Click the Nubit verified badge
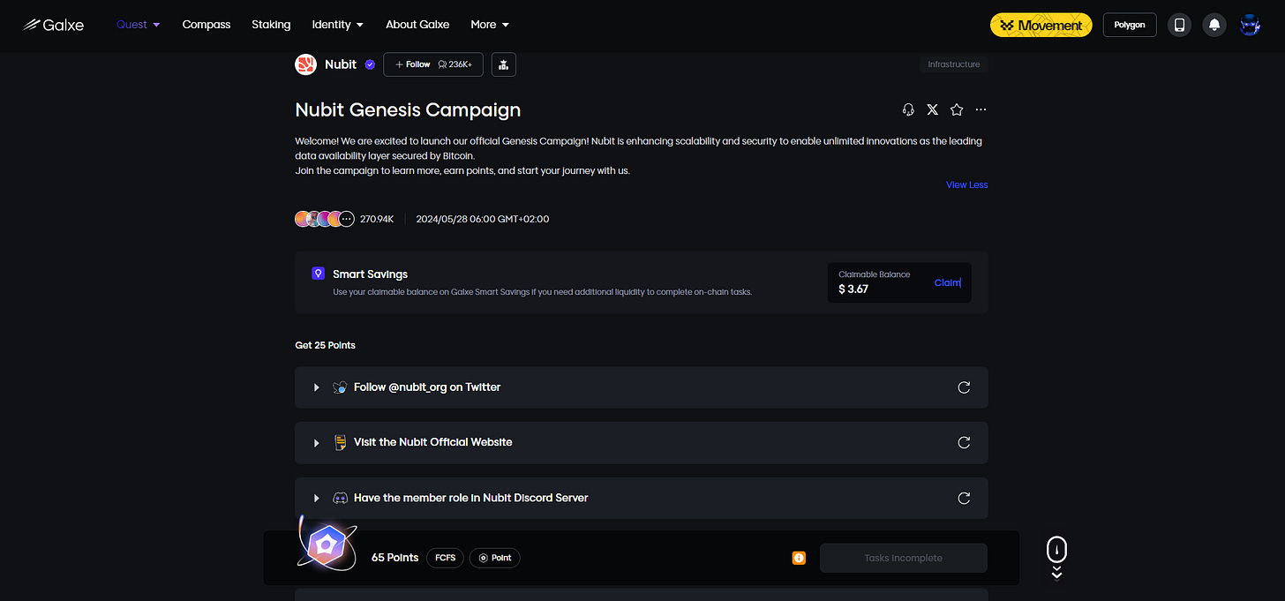 coord(370,64)
